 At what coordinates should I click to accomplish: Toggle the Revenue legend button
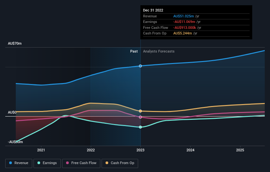tap(19, 163)
